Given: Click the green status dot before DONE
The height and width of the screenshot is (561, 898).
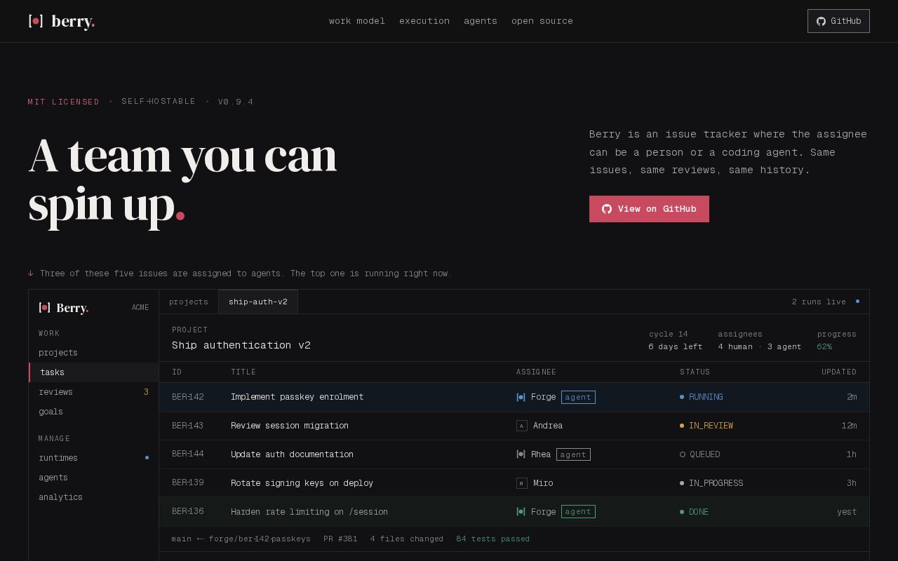Looking at the screenshot, I should (682, 512).
